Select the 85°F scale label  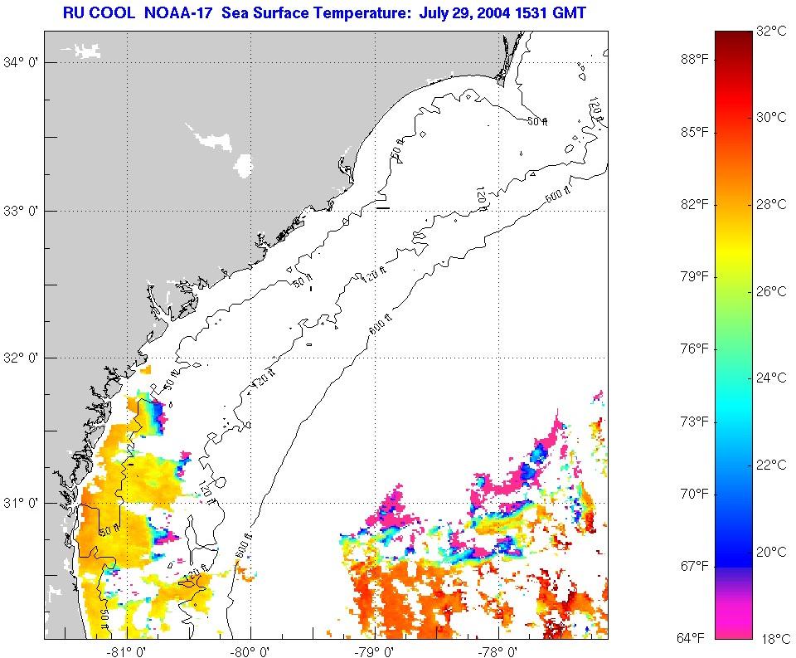pyautogui.click(x=695, y=132)
